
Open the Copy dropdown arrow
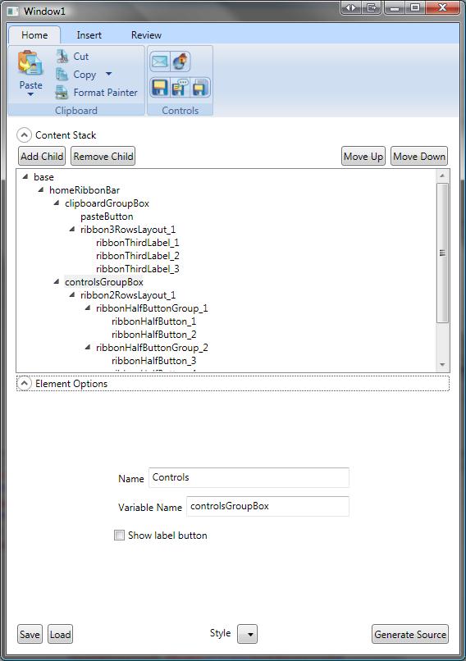coord(108,74)
